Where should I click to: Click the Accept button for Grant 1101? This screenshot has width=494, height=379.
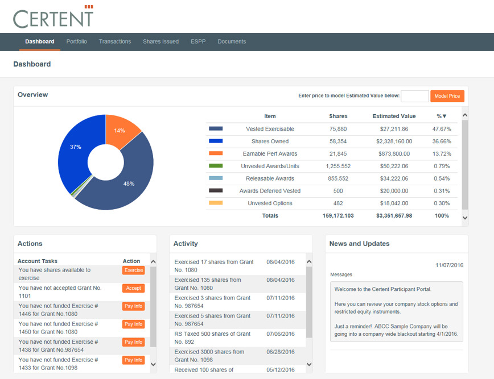point(134,288)
